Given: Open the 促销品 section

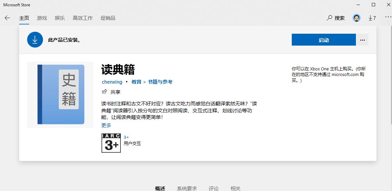Looking at the screenshot, I should click(x=108, y=18).
